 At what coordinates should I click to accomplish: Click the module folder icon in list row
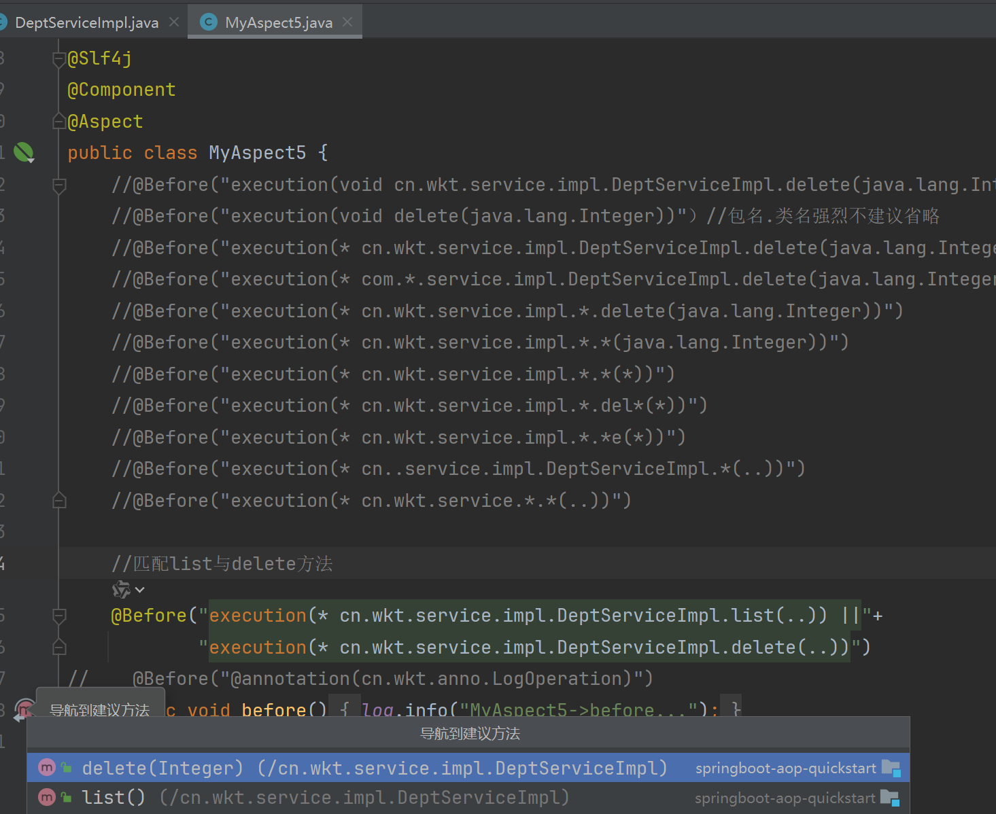click(x=889, y=798)
